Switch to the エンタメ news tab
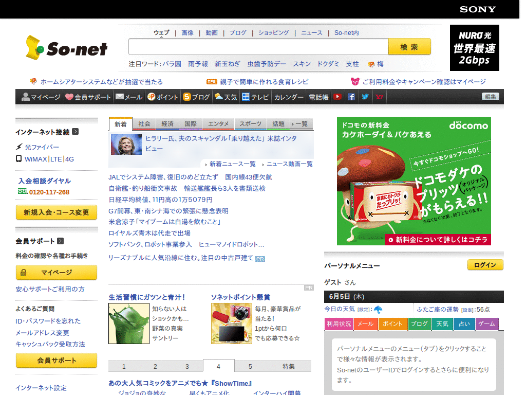This screenshot has width=526, height=395. (218, 123)
